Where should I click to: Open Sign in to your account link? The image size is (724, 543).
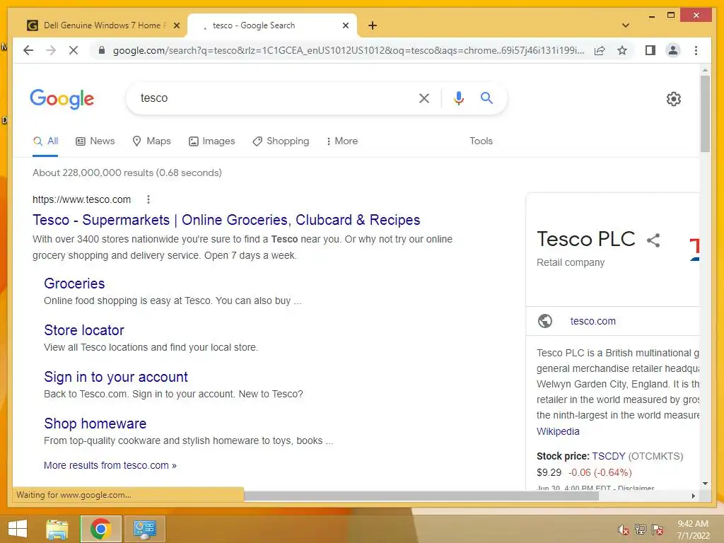pyautogui.click(x=116, y=377)
